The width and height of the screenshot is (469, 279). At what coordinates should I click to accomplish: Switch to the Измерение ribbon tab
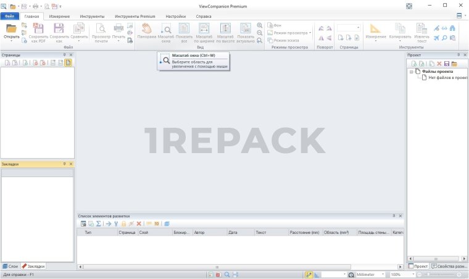pos(59,15)
